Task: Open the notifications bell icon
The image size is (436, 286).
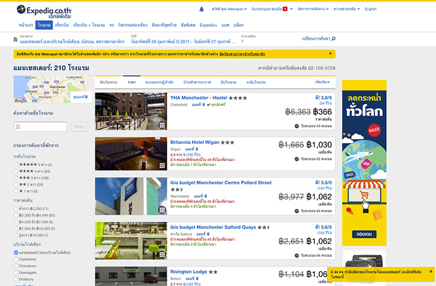Action: (201, 9)
